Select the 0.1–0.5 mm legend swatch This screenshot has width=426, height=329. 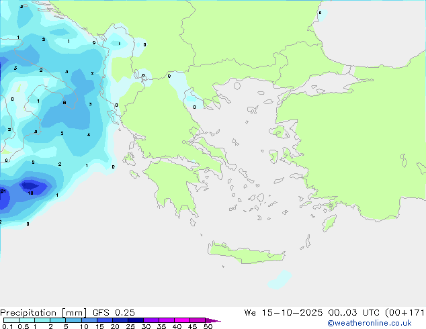(x=11, y=320)
